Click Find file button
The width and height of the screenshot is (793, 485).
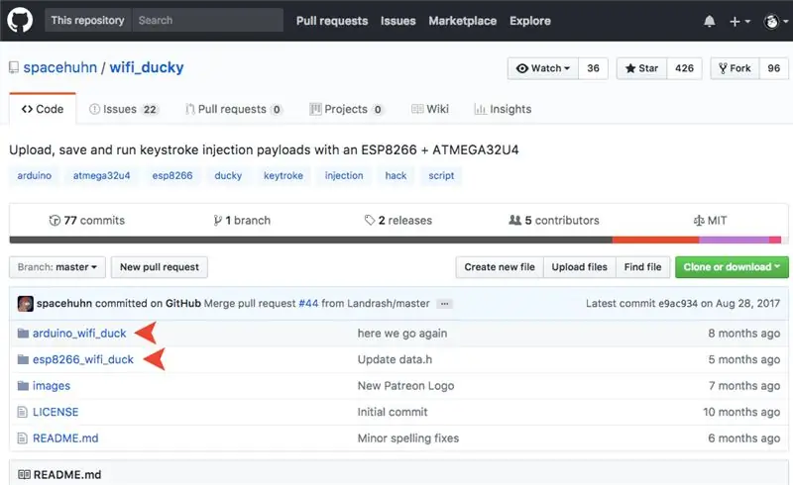tap(642, 267)
